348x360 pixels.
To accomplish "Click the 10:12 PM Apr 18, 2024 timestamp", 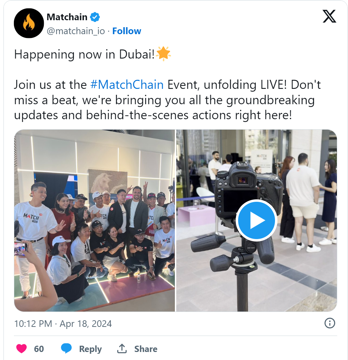I will (x=63, y=324).
